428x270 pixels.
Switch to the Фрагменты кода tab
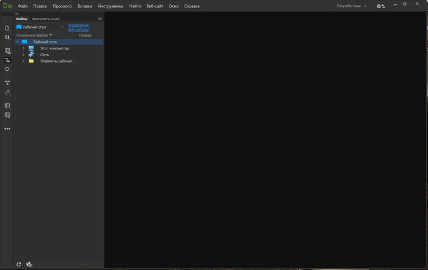(x=45, y=19)
